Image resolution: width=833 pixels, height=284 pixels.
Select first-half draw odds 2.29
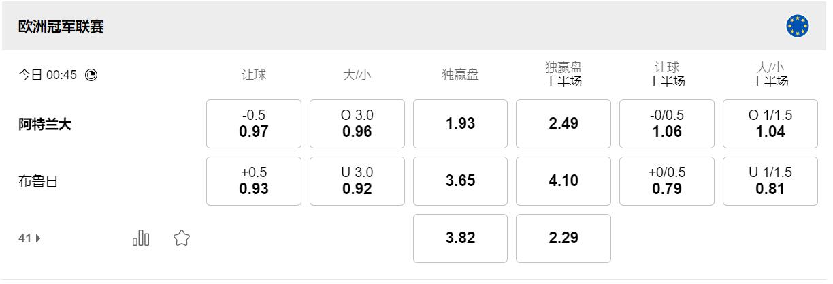click(563, 238)
